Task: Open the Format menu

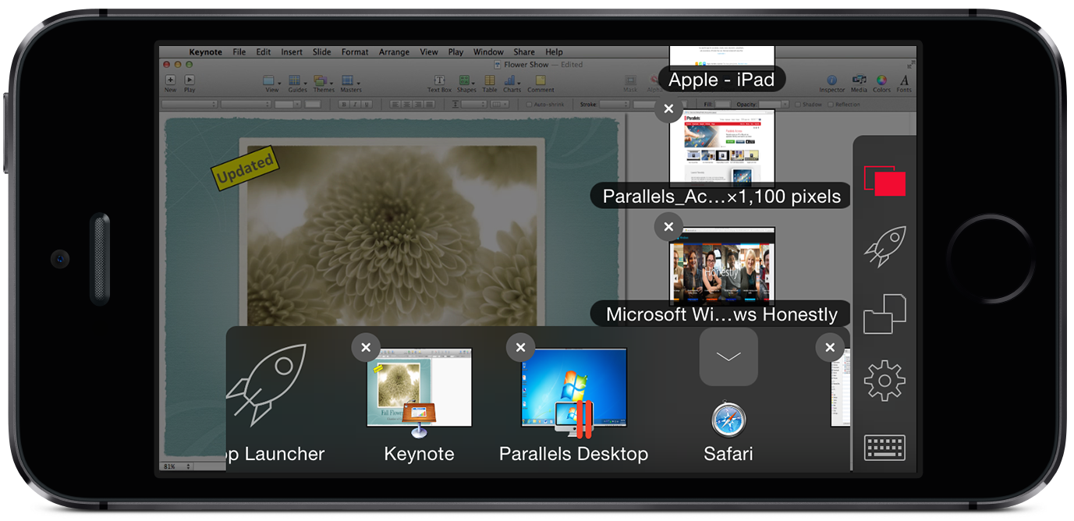Action: click(x=354, y=52)
